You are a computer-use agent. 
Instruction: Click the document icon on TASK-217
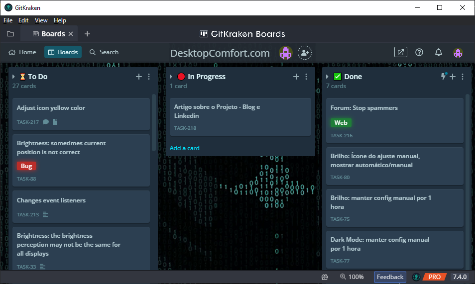(x=55, y=122)
